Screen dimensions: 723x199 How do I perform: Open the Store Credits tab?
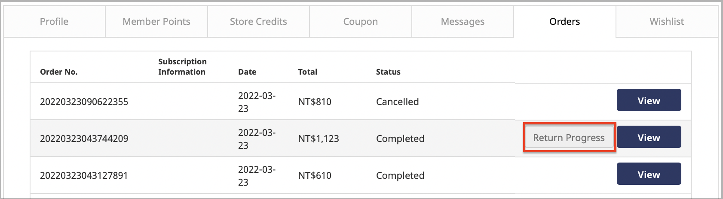click(x=258, y=21)
